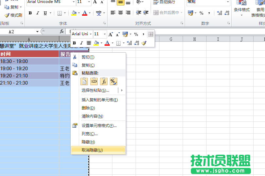Choose Cut 剪切(T) from context menu
The image size is (265, 176).
pos(98,57)
